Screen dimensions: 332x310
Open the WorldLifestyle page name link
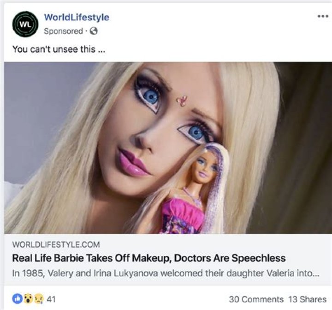[77, 18]
